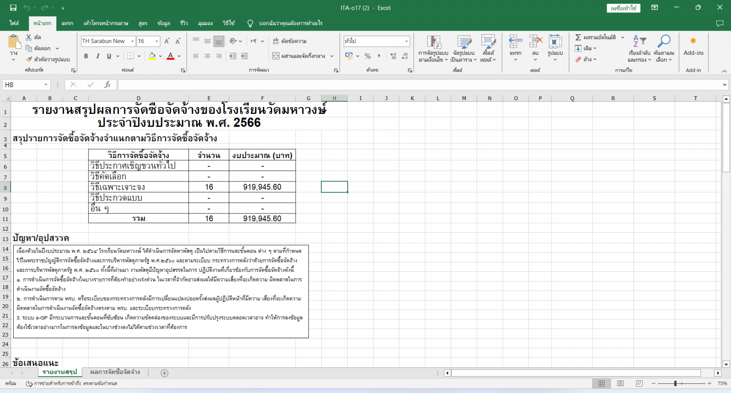Click the Format Painter brush icon

[29, 59]
